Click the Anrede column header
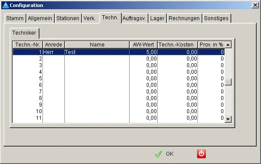 tap(53, 45)
